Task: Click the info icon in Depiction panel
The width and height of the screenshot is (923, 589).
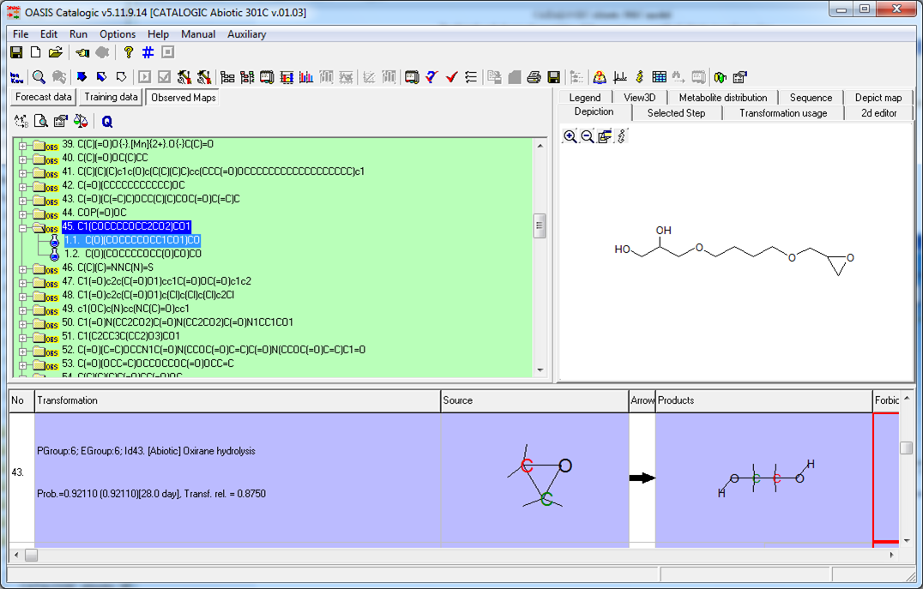Action: point(622,136)
